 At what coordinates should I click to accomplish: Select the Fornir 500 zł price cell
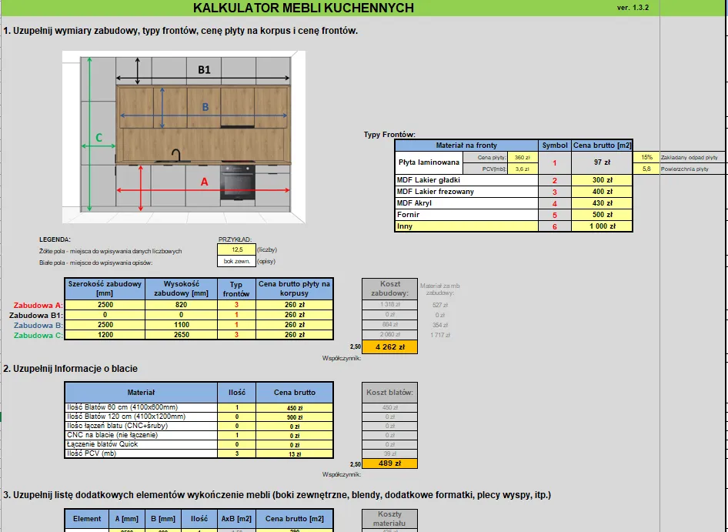pyautogui.click(x=602, y=214)
